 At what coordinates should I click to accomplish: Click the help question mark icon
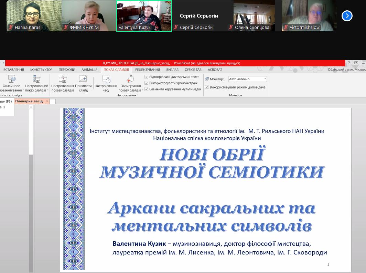click(349, 63)
